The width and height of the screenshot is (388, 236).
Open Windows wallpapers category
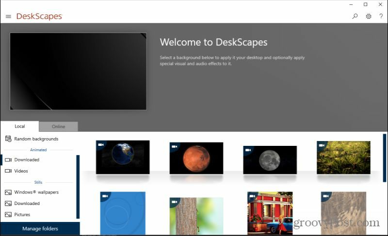pos(36,192)
